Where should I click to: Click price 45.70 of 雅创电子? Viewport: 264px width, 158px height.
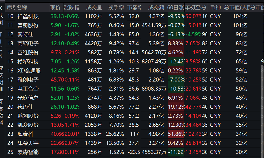point(57,80)
